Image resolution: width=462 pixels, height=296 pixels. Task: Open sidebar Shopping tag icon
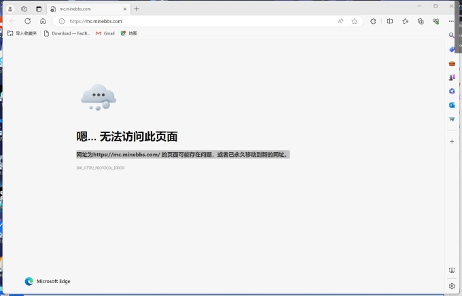click(x=452, y=50)
